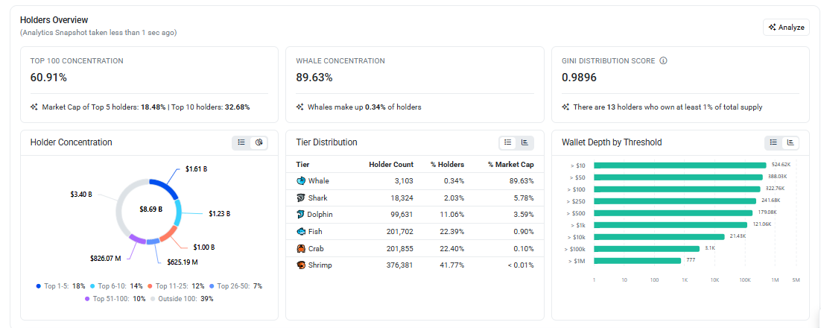Click the > $50 wallet depth bar
This screenshot has height=328, width=821.
click(679, 177)
